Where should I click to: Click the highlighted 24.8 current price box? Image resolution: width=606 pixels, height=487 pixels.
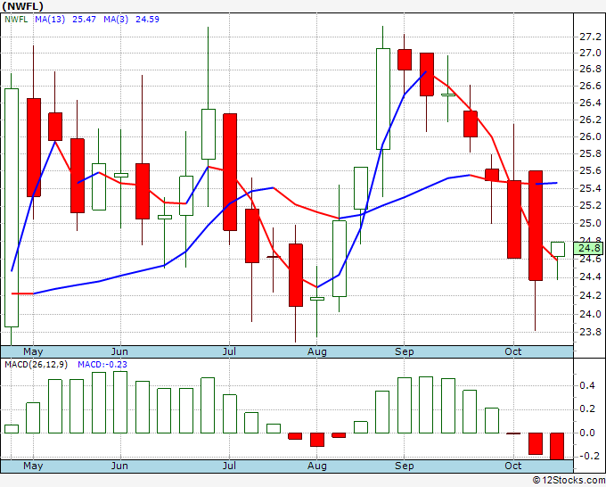coord(588,248)
